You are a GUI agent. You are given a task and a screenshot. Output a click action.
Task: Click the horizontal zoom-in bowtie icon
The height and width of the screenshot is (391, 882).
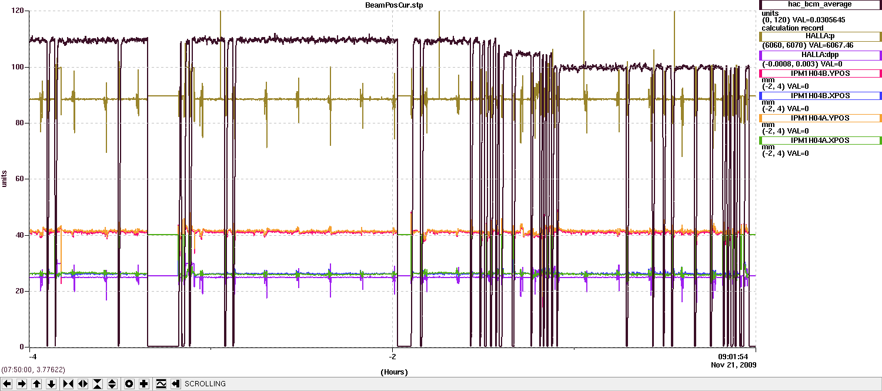click(68, 384)
